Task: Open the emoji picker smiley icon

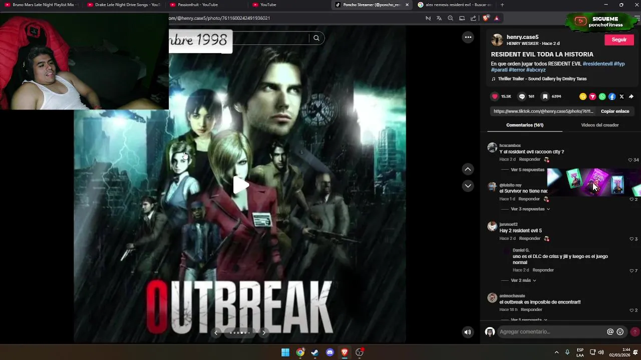Action: pyautogui.click(x=620, y=331)
